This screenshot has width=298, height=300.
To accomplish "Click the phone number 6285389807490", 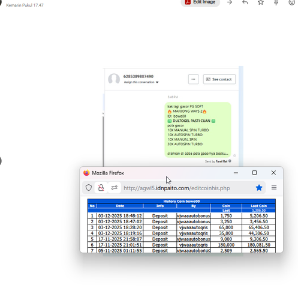I will tap(139, 76).
